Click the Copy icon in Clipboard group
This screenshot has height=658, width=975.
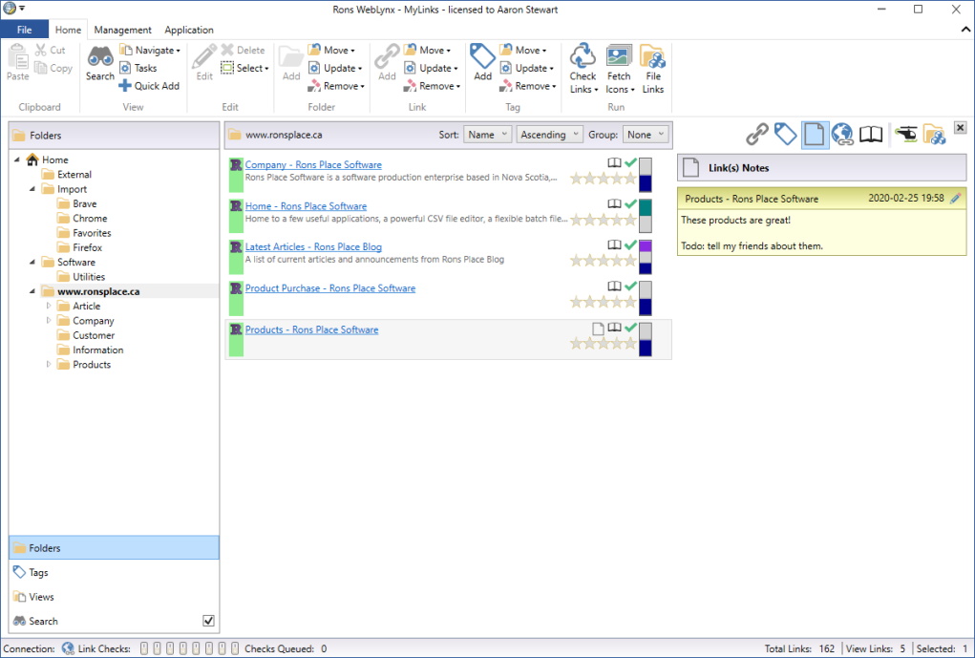[x=41, y=68]
